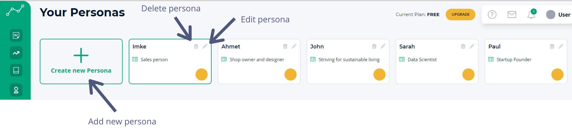Open the persona icon in sidebar
The image size is (572, 136).
16,90
